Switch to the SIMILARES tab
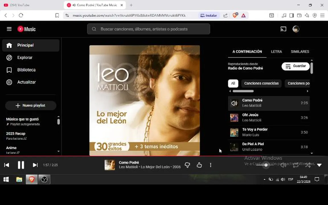 [300, 52]
